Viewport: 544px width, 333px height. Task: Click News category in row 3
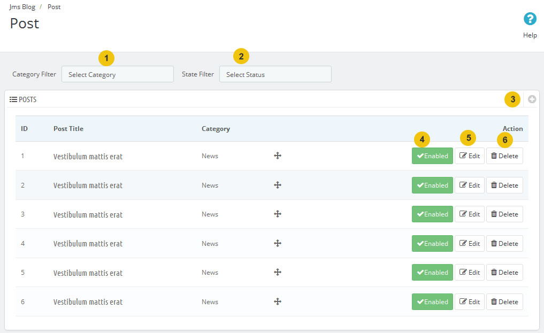coord(210,214)
